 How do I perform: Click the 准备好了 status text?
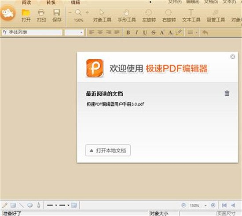click(x=12, y=213)
